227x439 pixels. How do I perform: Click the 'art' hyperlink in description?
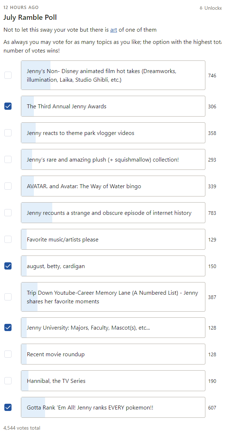point(113,30)
